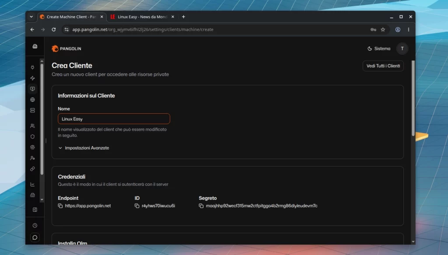Open the globe icon in sidebar
448x255 pixels.
tap(32, 100)
